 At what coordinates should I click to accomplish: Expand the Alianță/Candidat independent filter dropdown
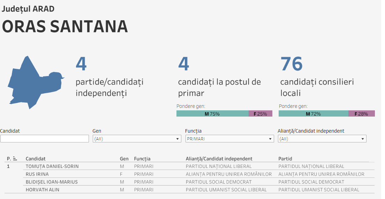[x=322, y=139]
